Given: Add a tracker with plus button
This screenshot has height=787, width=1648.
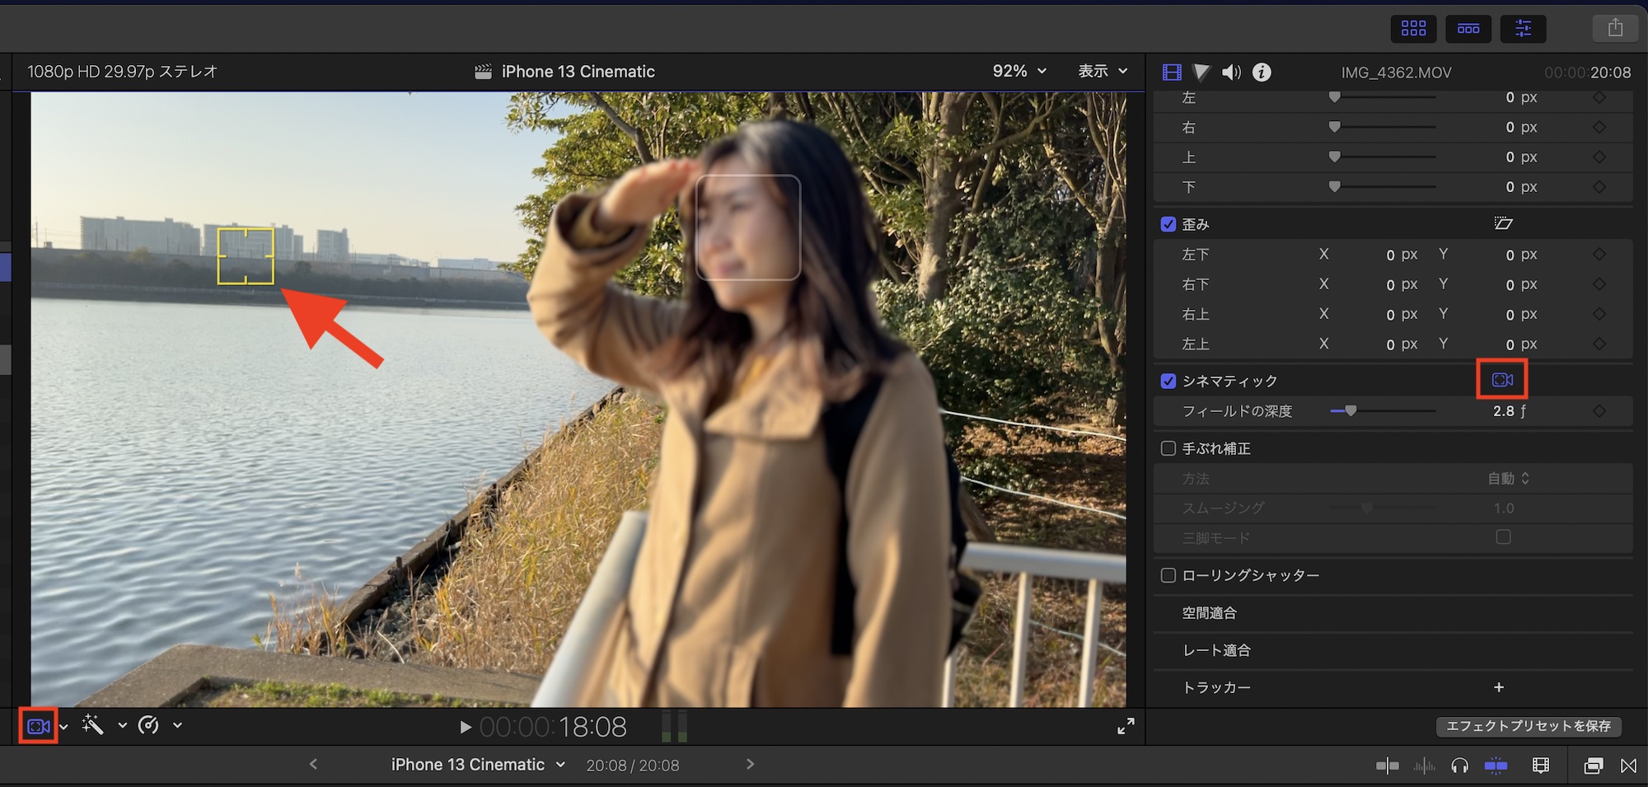Looking at the screenshot, I should [1499, 687].
